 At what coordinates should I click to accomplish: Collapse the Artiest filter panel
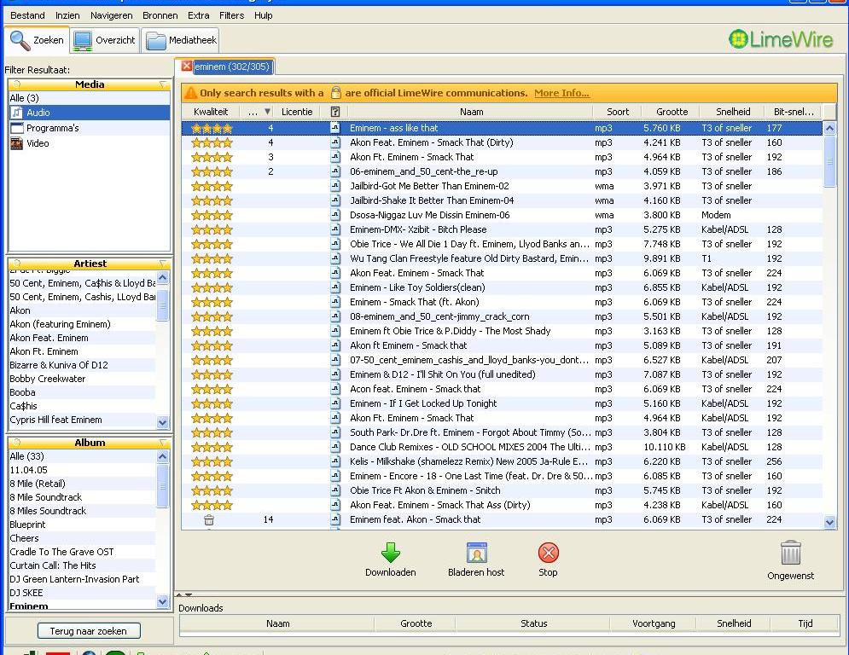point(163,264)
